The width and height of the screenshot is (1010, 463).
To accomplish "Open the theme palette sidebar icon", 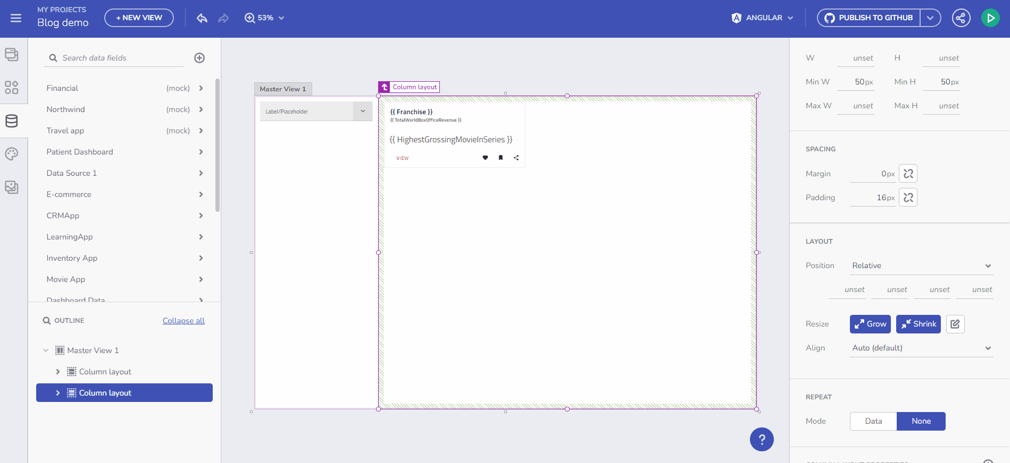I will click(12, 154).
